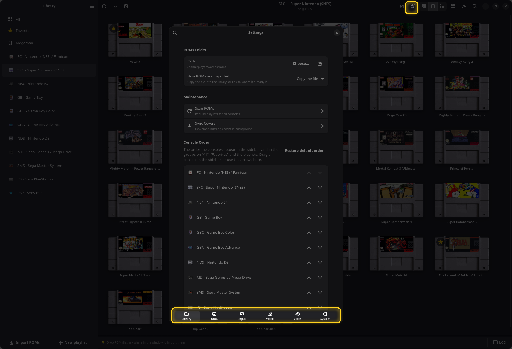Click the download icon in the top toolbar
512x349 pixels.
[x=115, y=6]
